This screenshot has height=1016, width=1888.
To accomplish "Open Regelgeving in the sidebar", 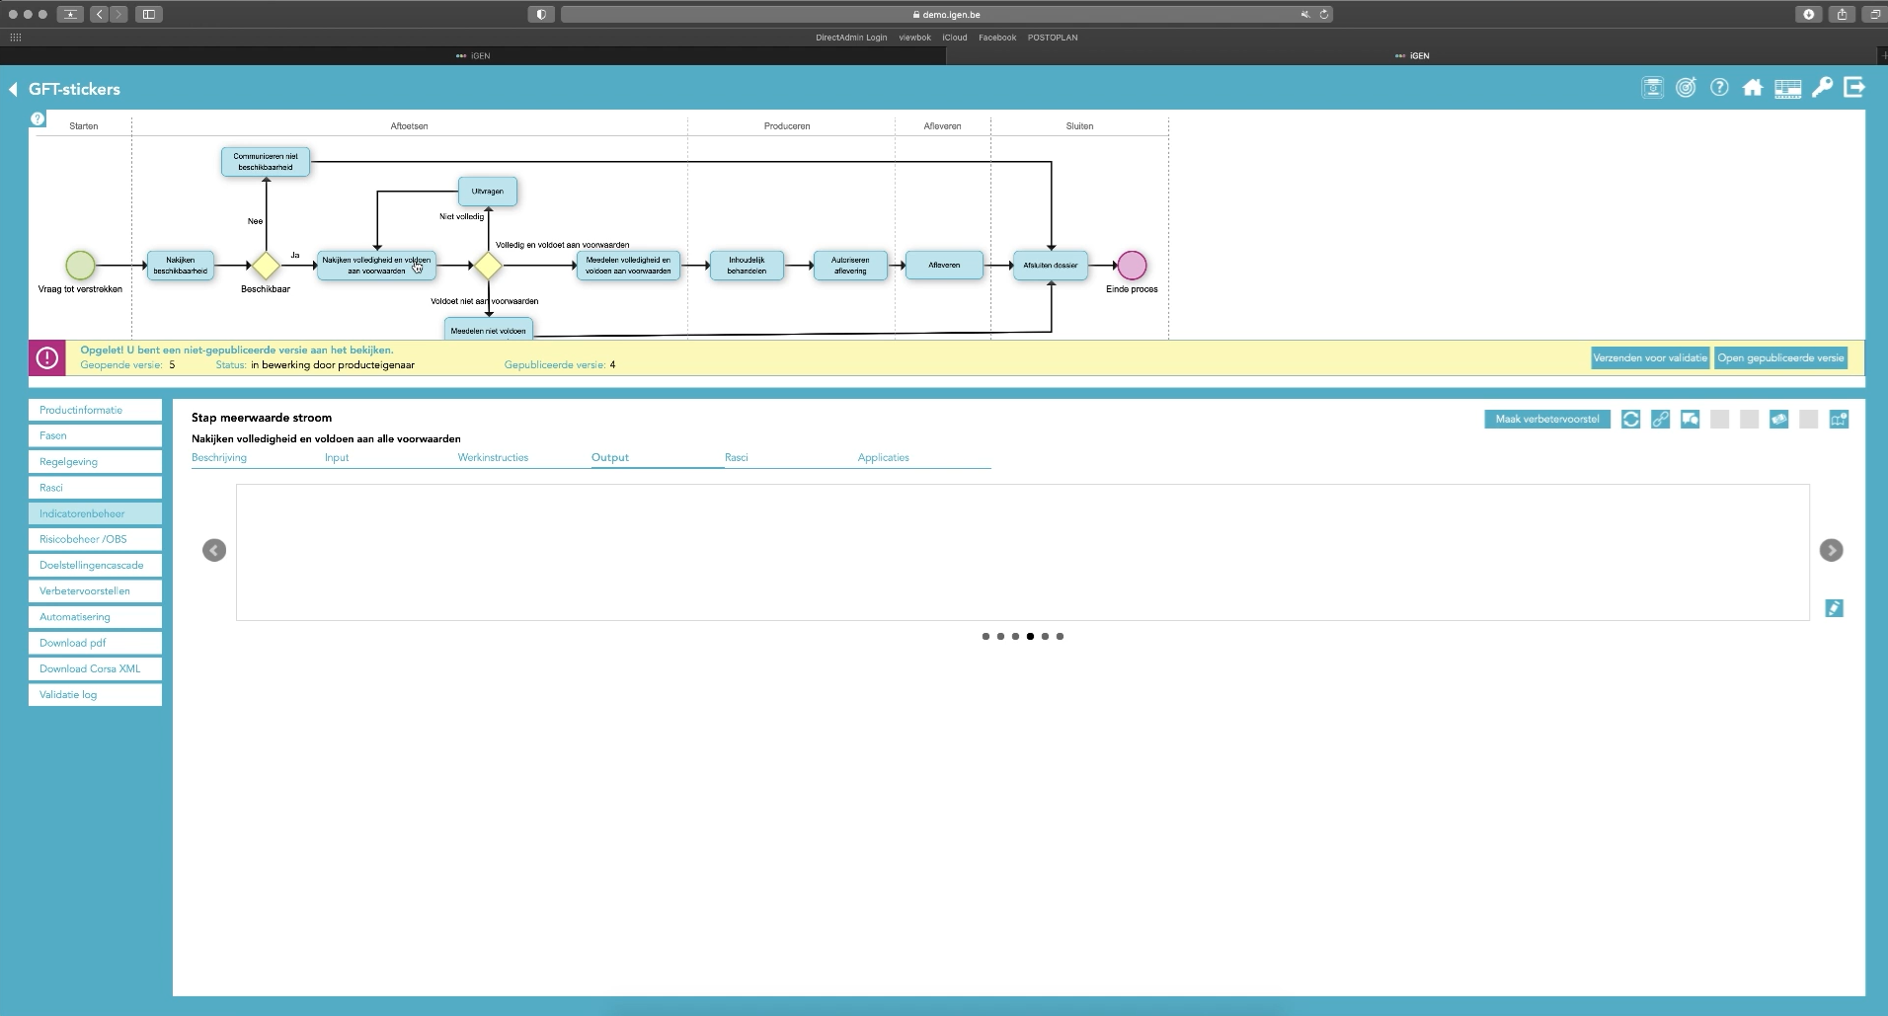I will click(95, 461).
